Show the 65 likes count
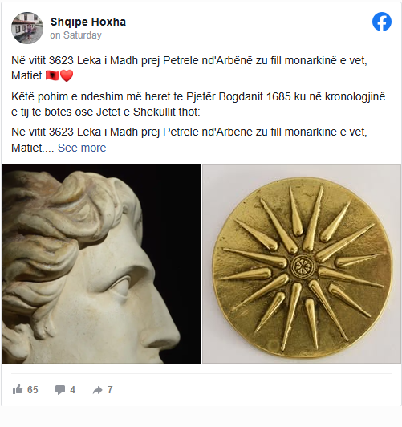This screenshot has height=427, width=402. [x=32, y=390]
